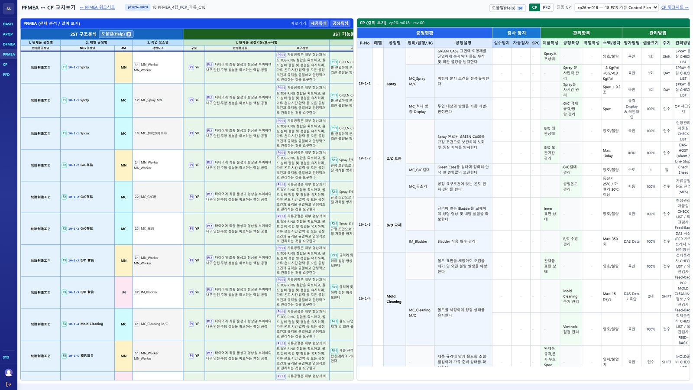Expand 도움말(Help) 8 in 2ST 구조분석 header
This screenshot has height=390, width=693.
pyautogui.click(x=116, y=34)
